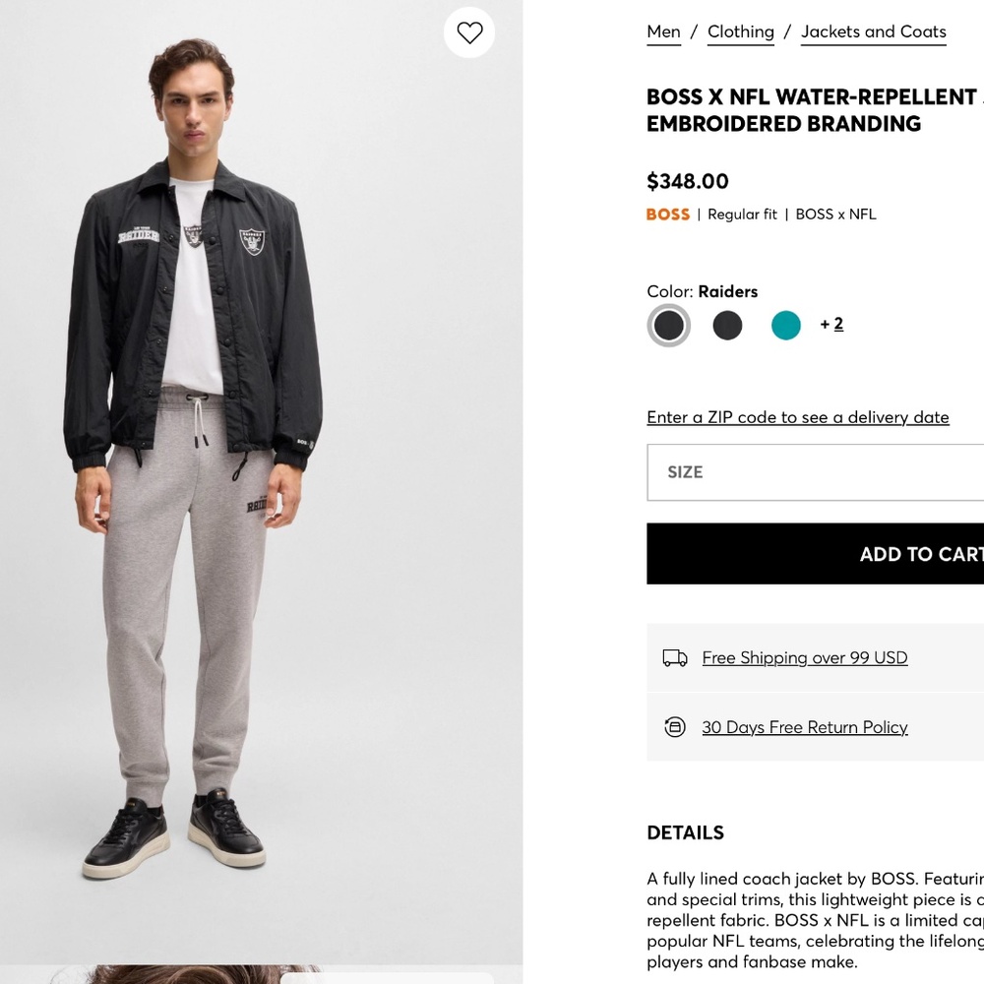The width and height of the screenshot is (984, 984).
Task: Select the plain dark grey color swatch
Action: [727, 325]
